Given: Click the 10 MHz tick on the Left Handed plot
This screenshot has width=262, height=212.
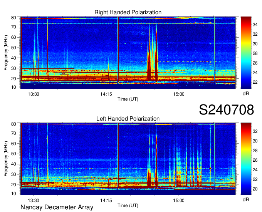Looking at the screenshot, I should click(x=13, y=194).
